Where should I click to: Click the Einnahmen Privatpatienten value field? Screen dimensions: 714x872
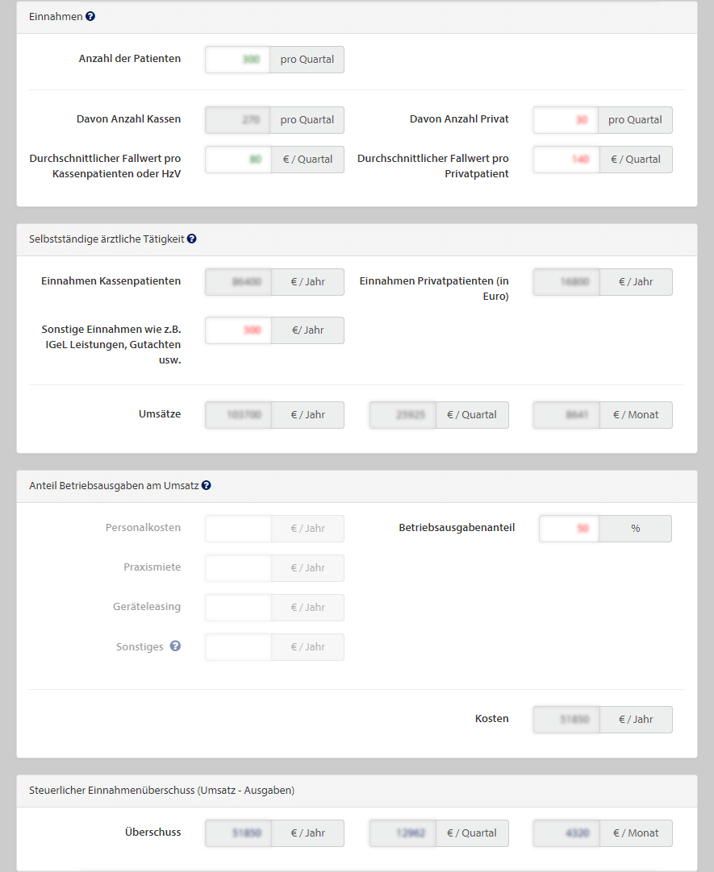click(566, 282)
